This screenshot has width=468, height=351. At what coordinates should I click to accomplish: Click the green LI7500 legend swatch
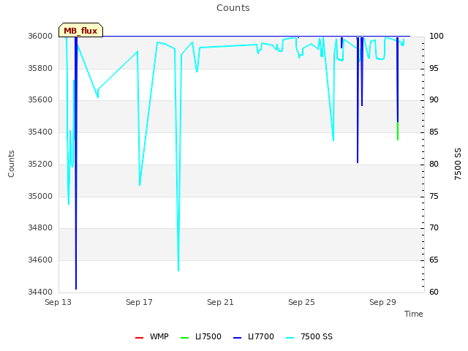(x=185, y=338)
